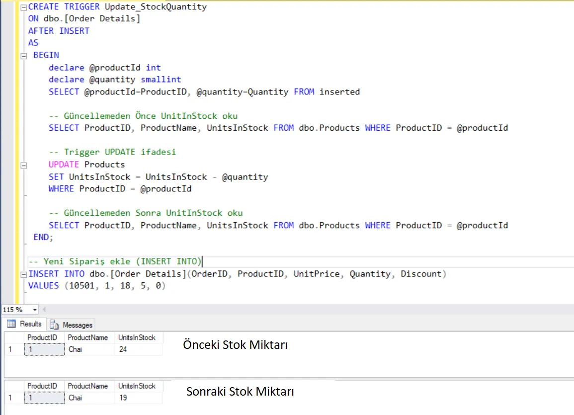Click the Results grid icon
Viewport: 574px width, 415px height.
tap(11, 324)
